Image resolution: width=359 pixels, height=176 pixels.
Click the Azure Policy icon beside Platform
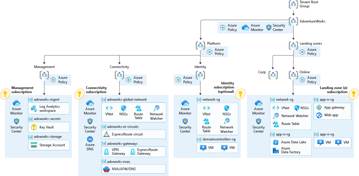(x=209, y=52)
